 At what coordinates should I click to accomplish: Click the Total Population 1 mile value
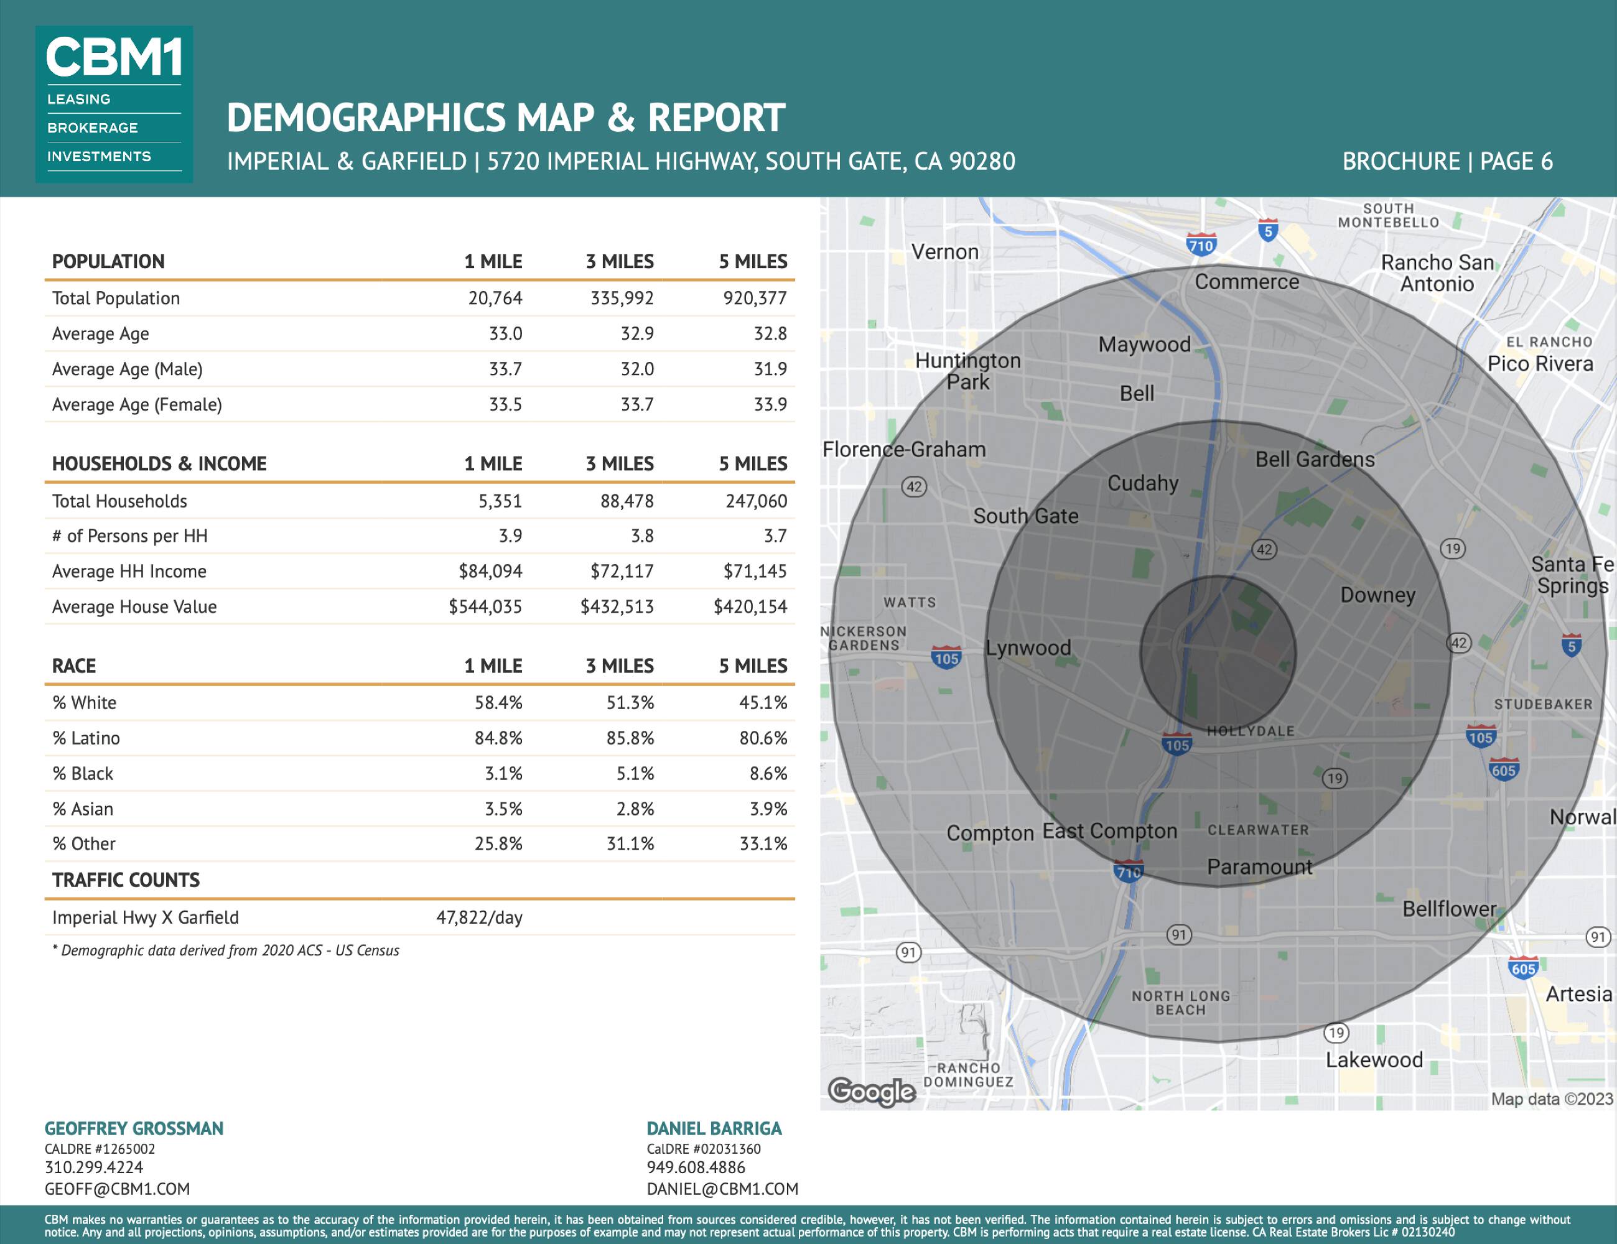click(495, 298)
